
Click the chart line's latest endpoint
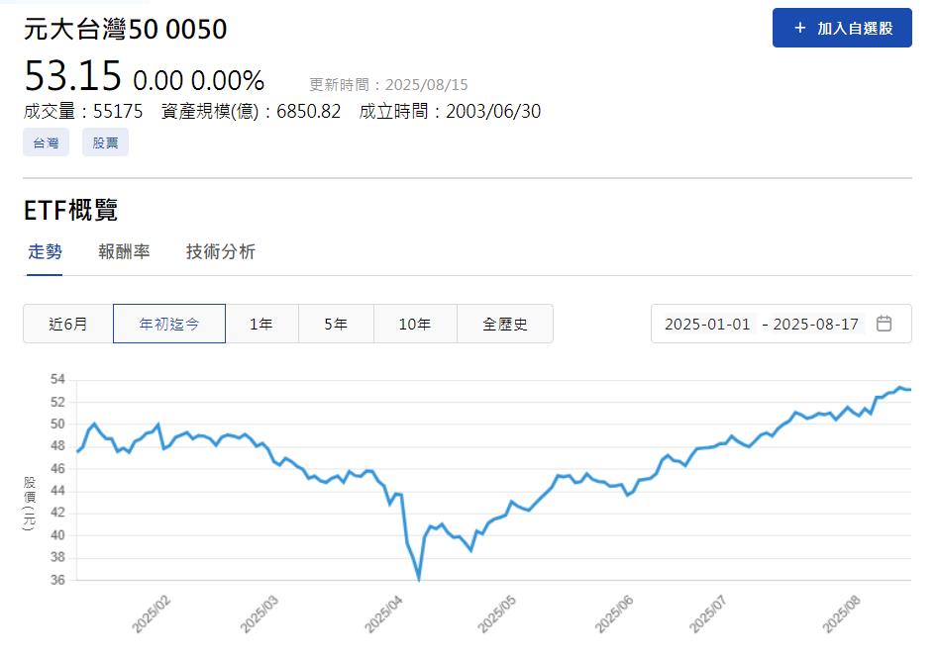click(x=909, y=390)
